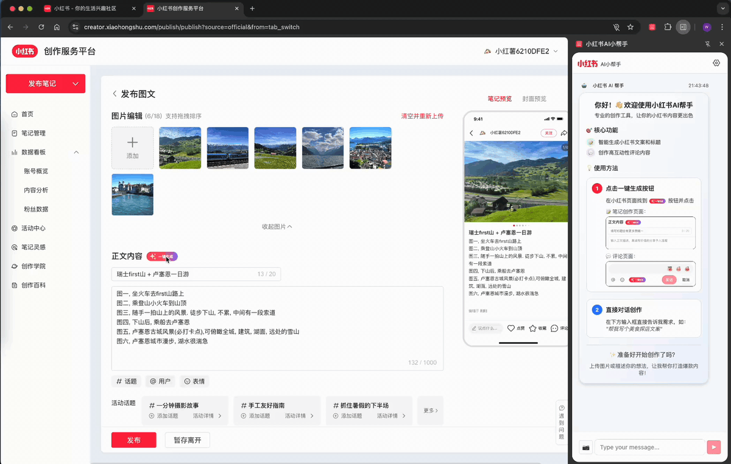Add topic 一分钟摄影故事

coord(164,416)
